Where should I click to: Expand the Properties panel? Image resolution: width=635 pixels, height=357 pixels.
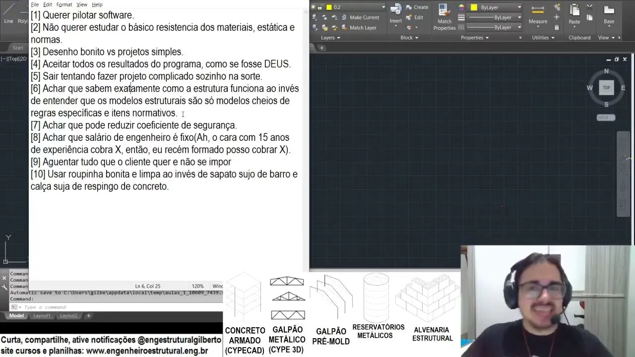[475, 38]
